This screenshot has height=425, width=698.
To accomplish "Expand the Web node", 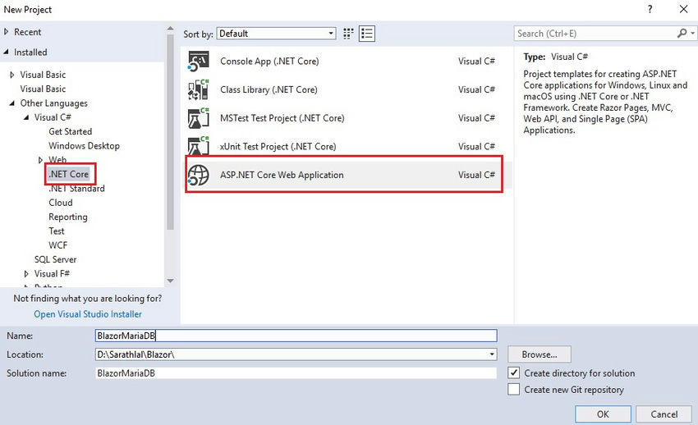I will pyautogui.click(x=40, y=160).
